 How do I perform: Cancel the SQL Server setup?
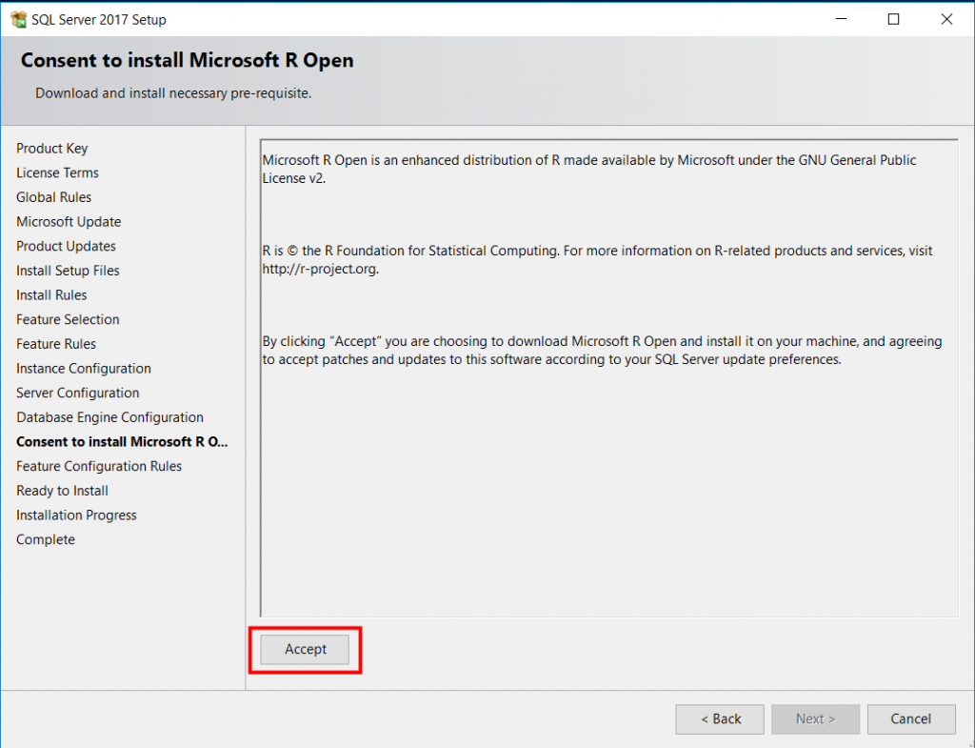click(x=911, y=718)
